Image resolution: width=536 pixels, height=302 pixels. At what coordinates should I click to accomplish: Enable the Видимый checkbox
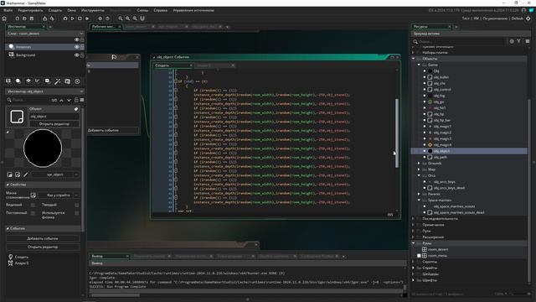click(x=33, y=205)
